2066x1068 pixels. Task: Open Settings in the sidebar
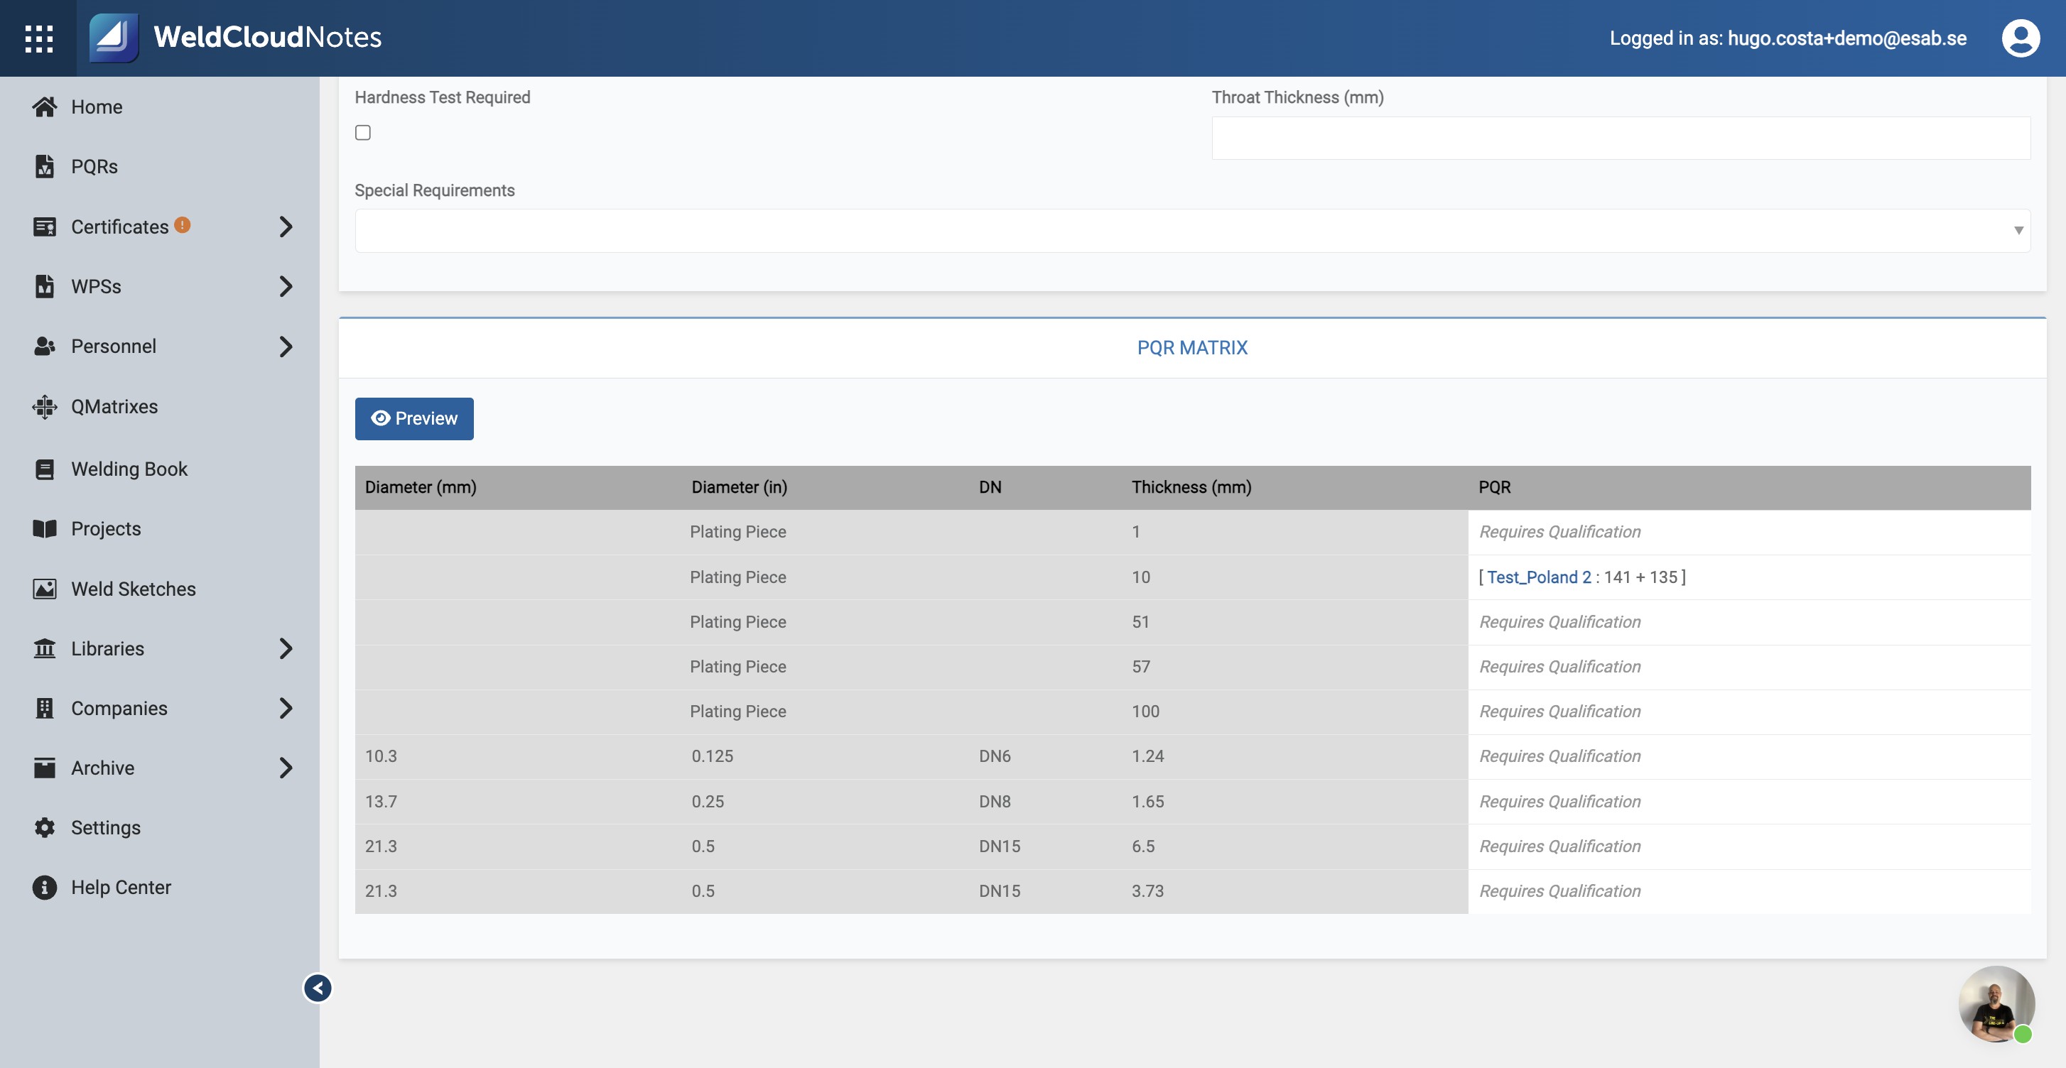click(106, 827)
